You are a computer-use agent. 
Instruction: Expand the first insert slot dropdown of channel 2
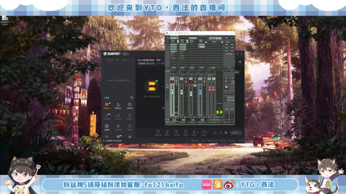click(187, 44)
